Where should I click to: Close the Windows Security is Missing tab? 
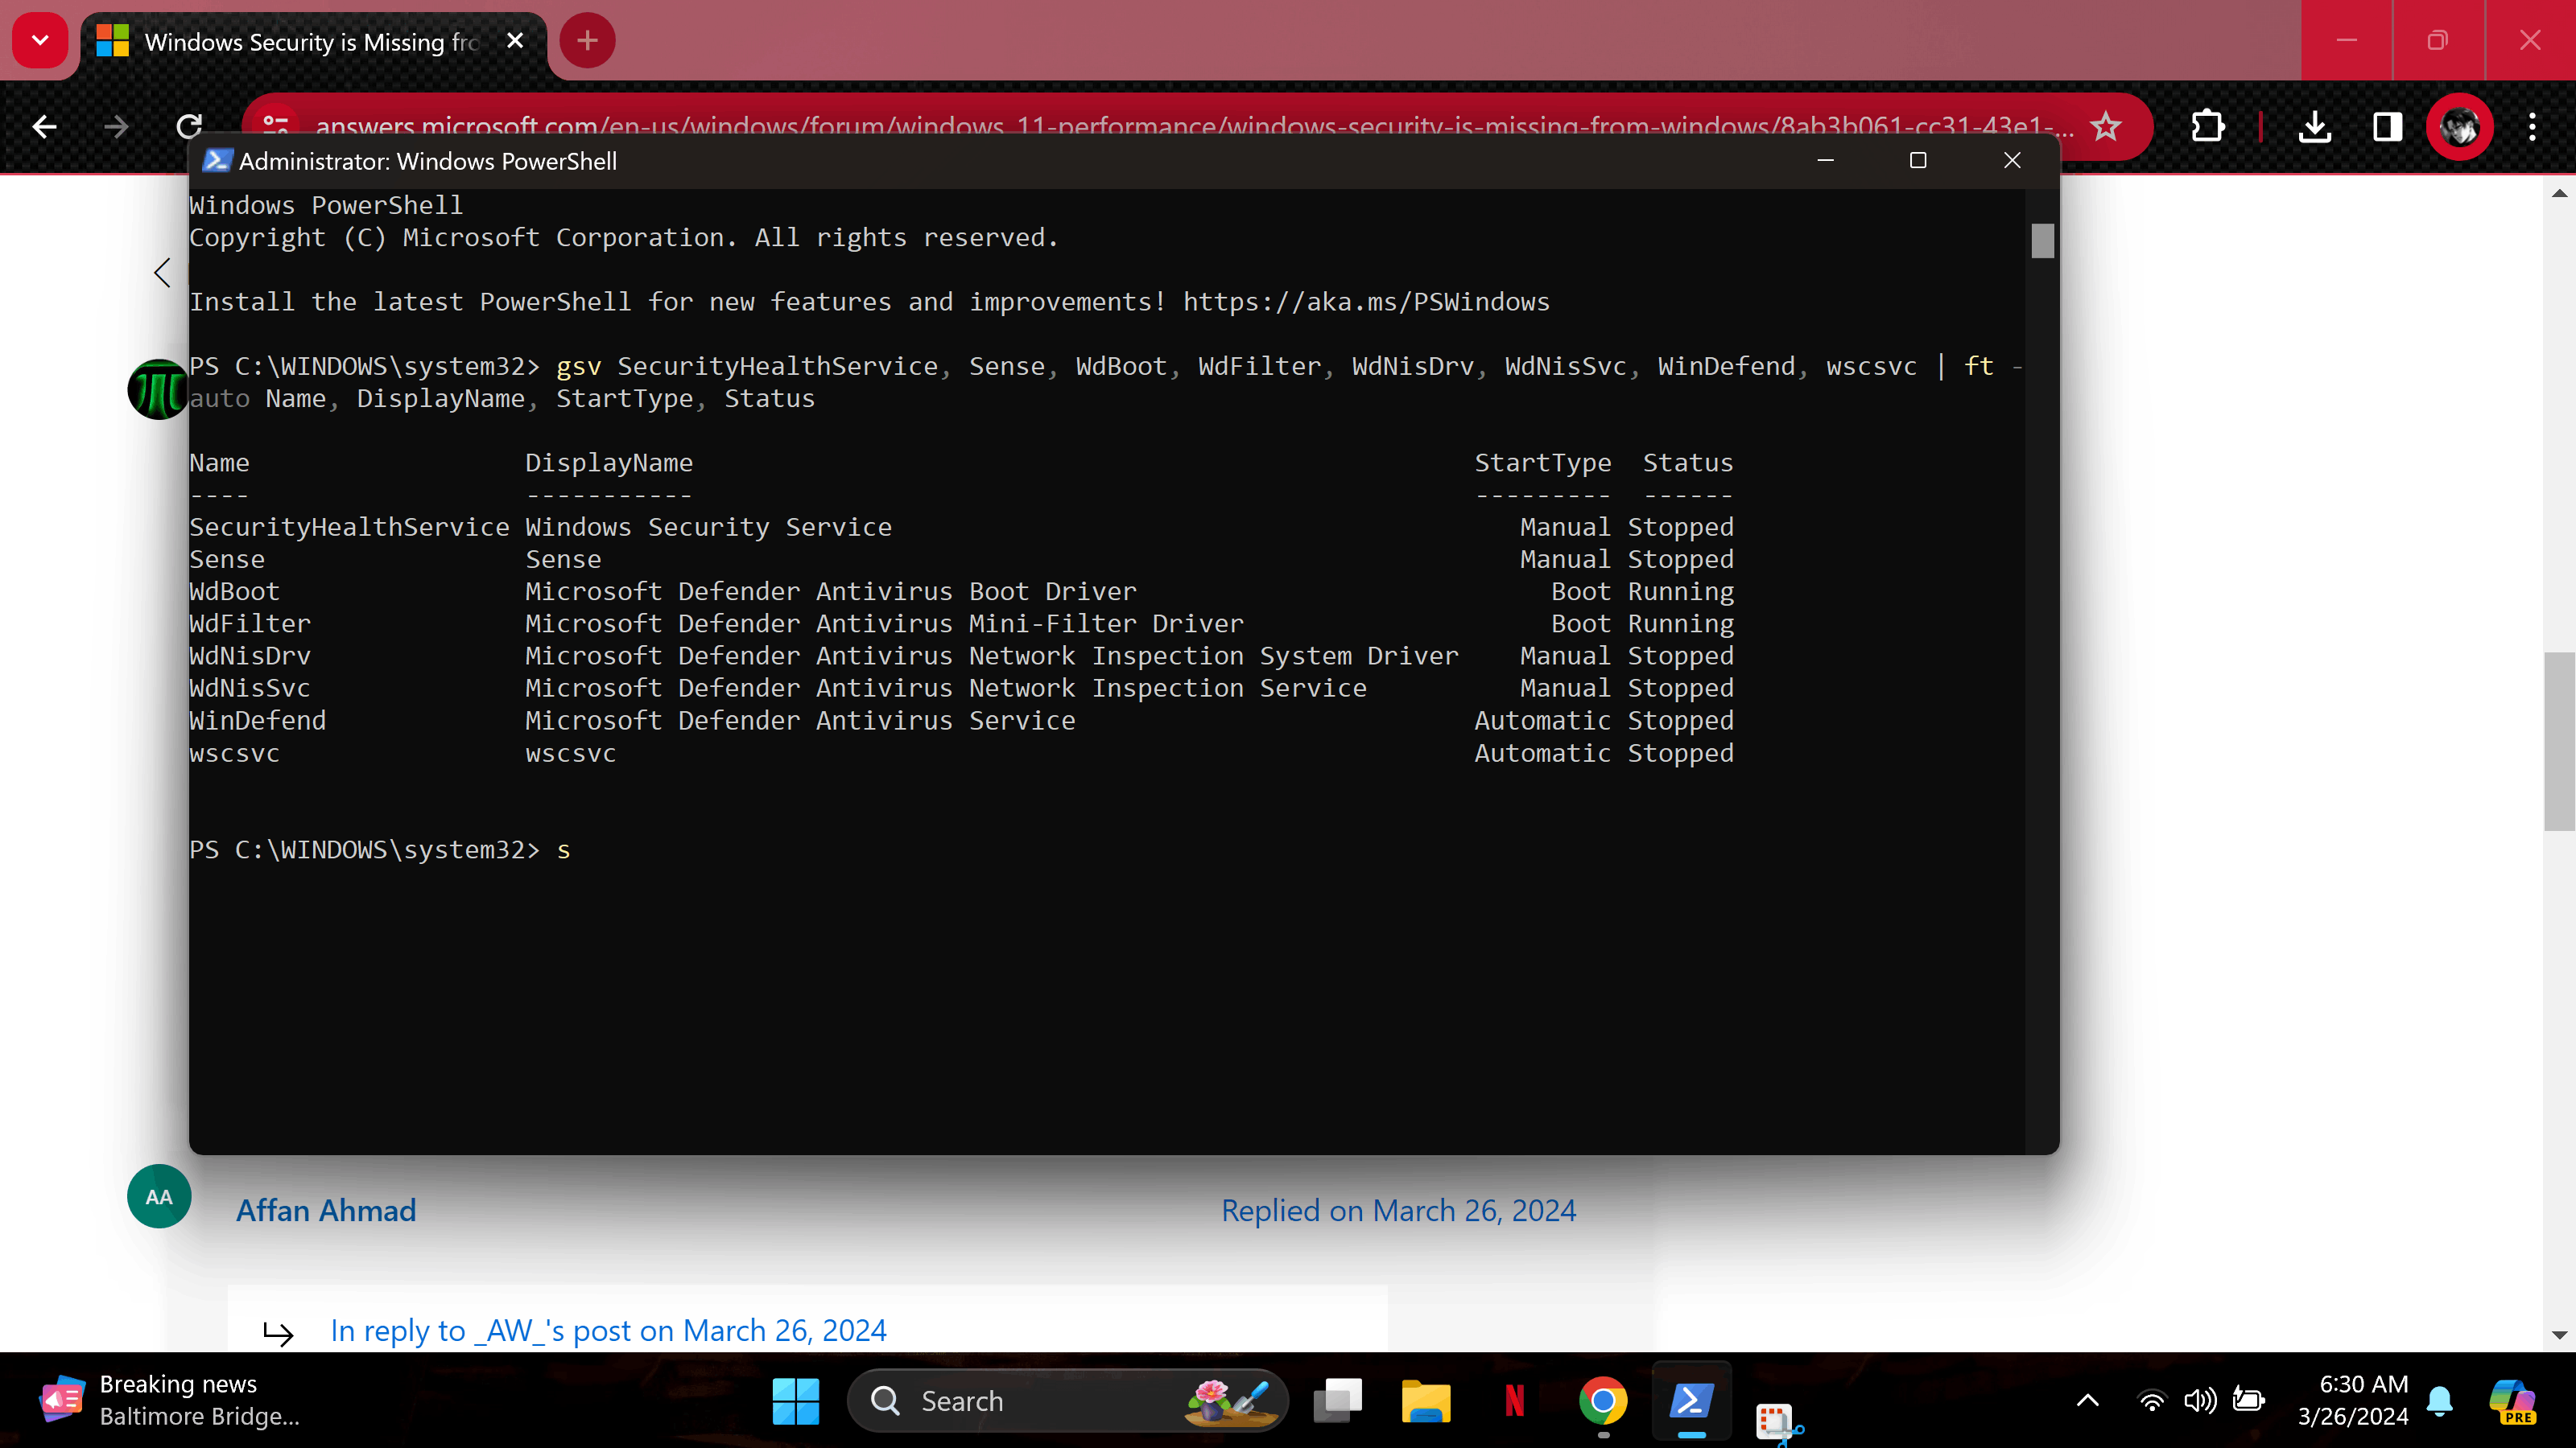[515, 41]
